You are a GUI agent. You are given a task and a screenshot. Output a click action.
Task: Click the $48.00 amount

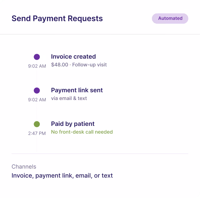pyautogui.click(x=60, y=65)
